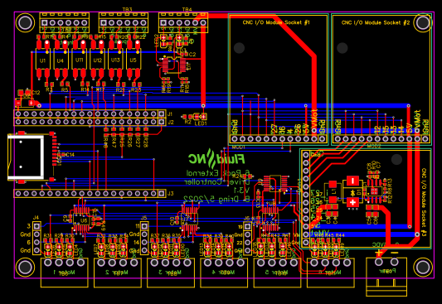
Task: Select the Motor 6 terminal block
Action: point(331,273)
